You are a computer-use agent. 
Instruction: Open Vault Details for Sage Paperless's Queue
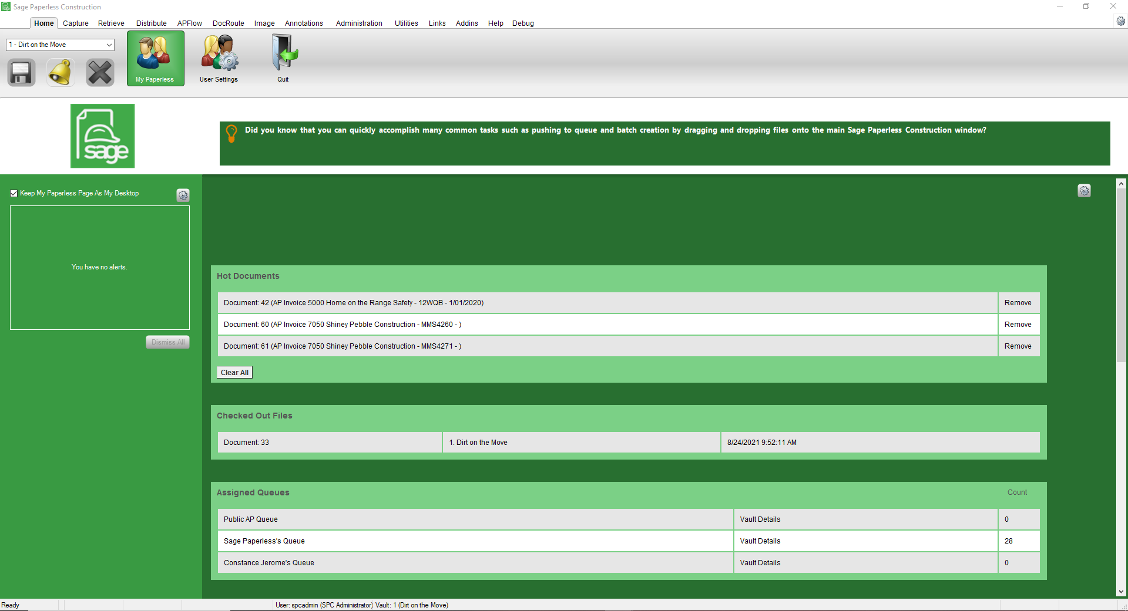(x=865, y=541)
